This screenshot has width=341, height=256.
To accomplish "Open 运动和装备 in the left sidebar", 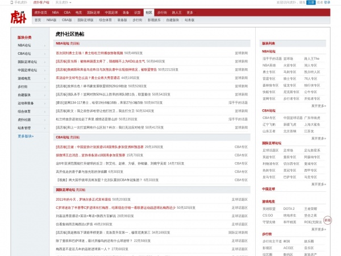I will [x=26, y=103].
